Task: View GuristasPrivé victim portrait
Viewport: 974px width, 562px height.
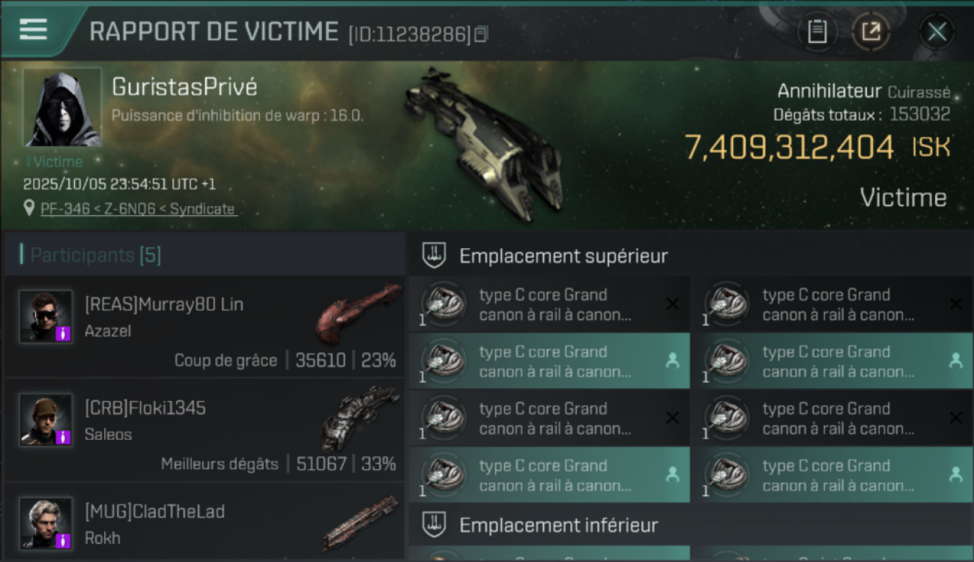Action: 63,107
